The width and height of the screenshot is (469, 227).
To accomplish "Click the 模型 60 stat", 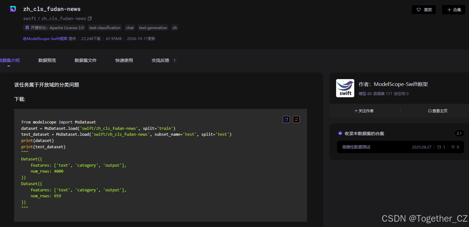I will (365, 93).
